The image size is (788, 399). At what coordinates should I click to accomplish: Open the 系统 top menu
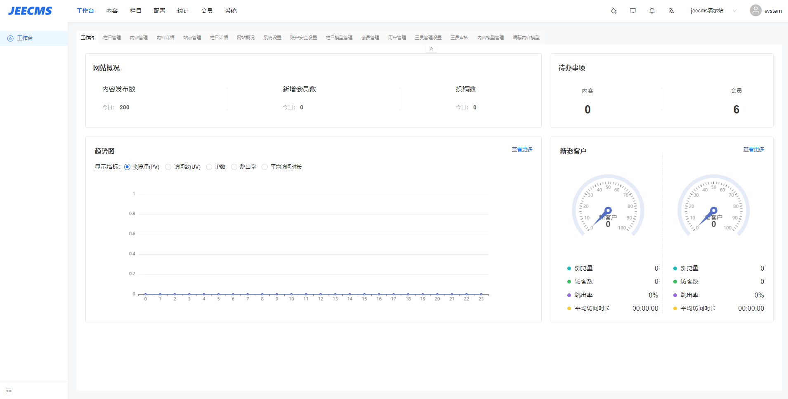pyautogui.click(x=231, y=11)
